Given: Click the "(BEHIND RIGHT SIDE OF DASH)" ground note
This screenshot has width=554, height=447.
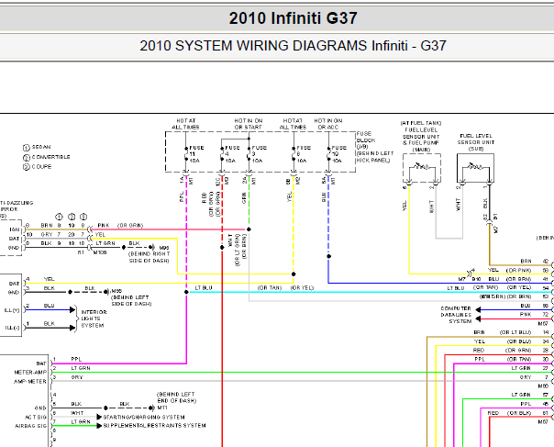Looking at the screenshot, I should coord(150,257).
